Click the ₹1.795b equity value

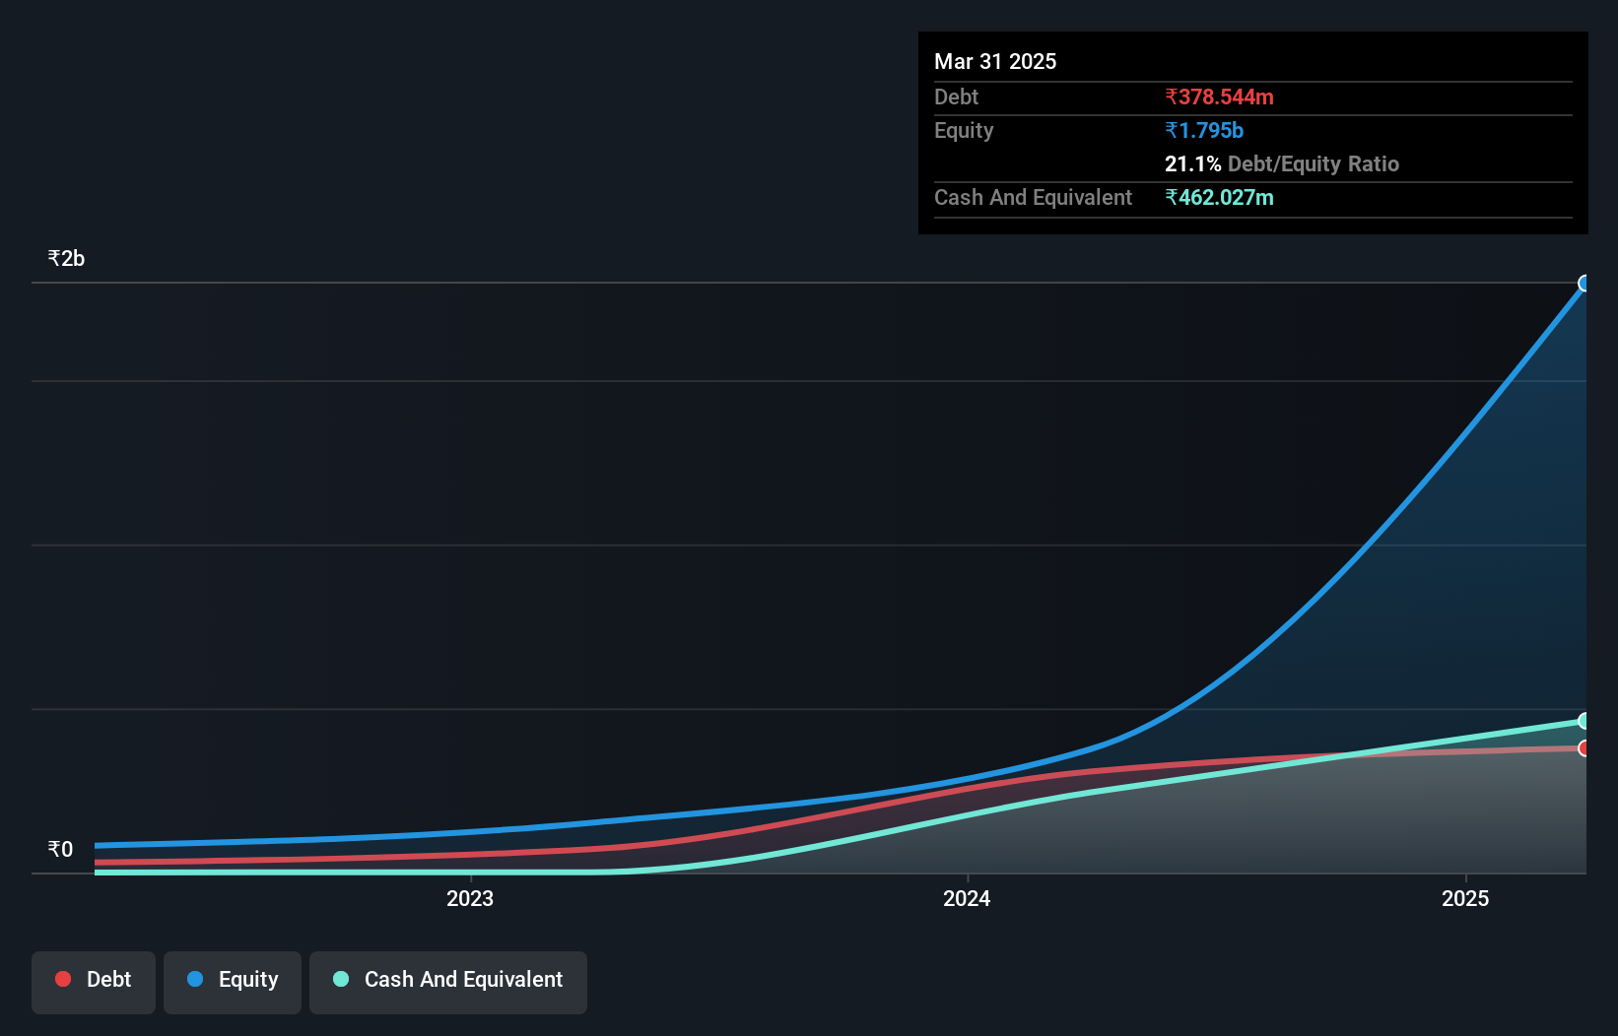(x=1204, y=130)
